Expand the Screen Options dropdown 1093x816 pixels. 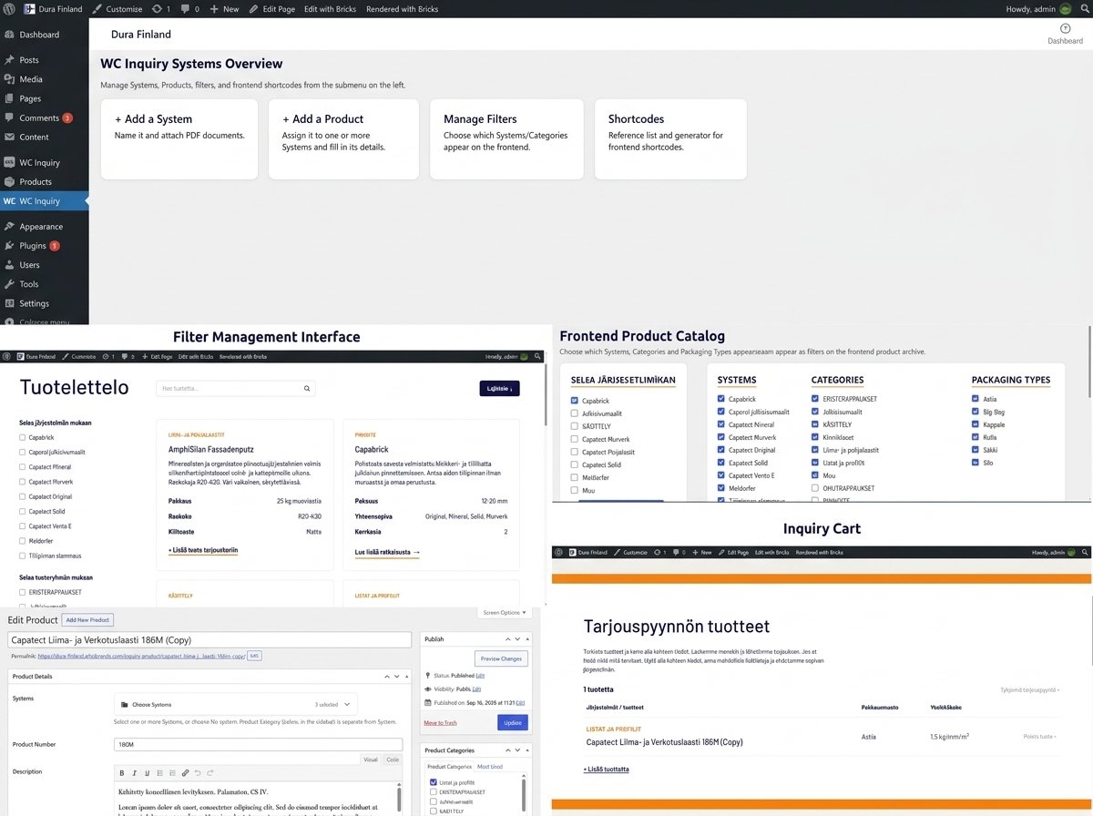[503, 613]
